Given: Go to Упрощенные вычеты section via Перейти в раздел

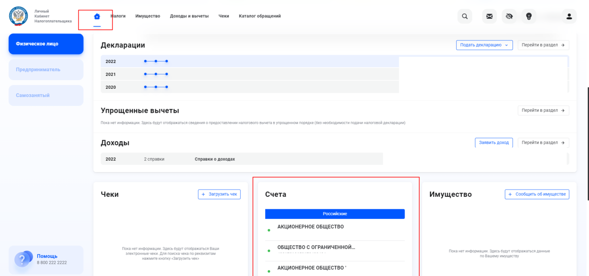Looking at the screenshot, I should coord(543,110).
